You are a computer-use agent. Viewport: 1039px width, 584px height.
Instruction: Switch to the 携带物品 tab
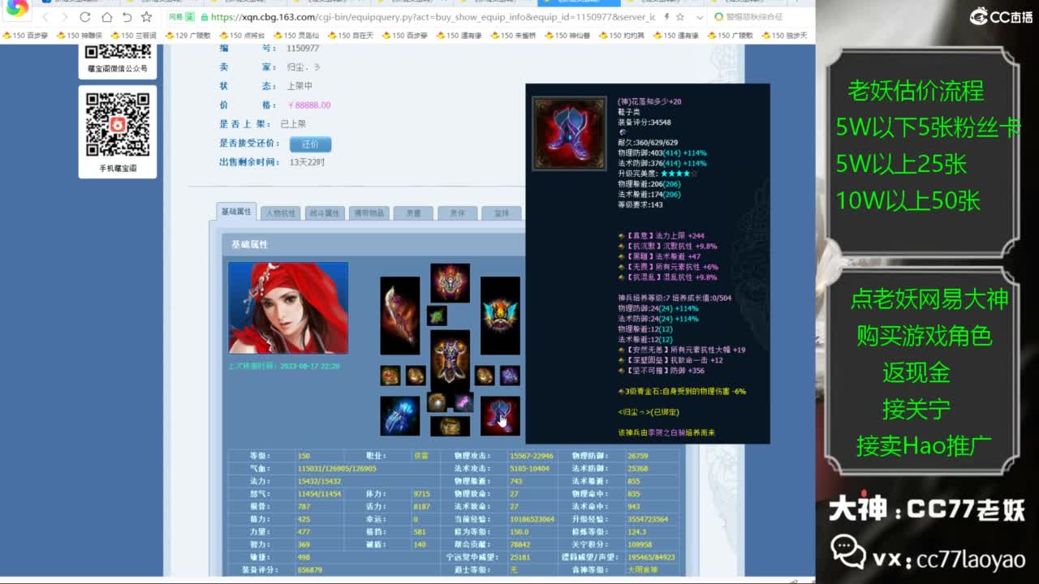pos(369,213)
